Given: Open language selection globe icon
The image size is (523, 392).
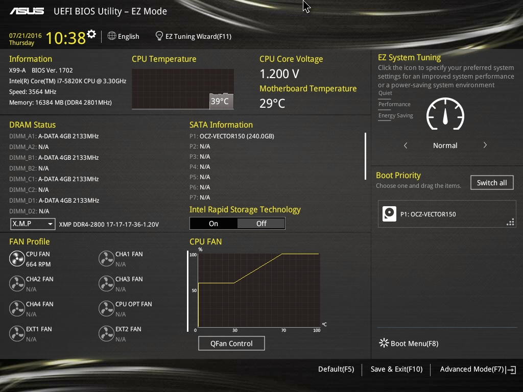Looking at the screenshot, I should point(112,36).
